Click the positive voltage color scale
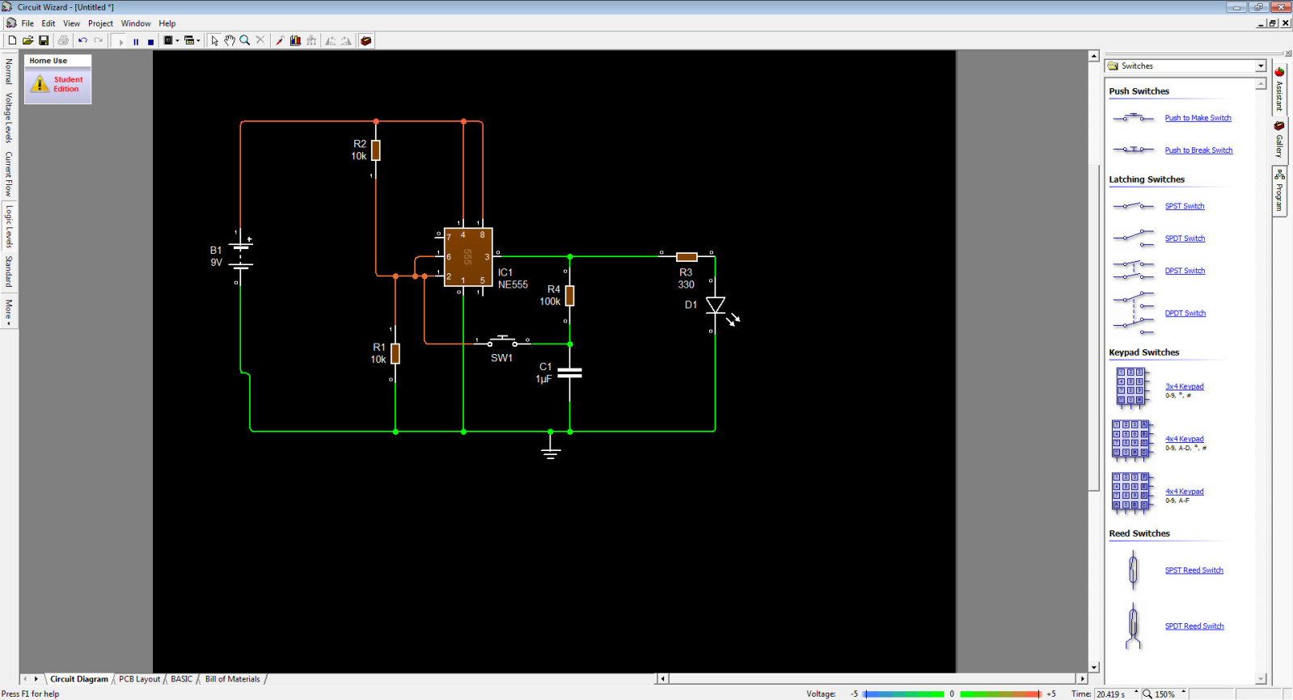The width and height of the screenshot is (1293, 700). pyautogui.click(x=1000, y=694)
